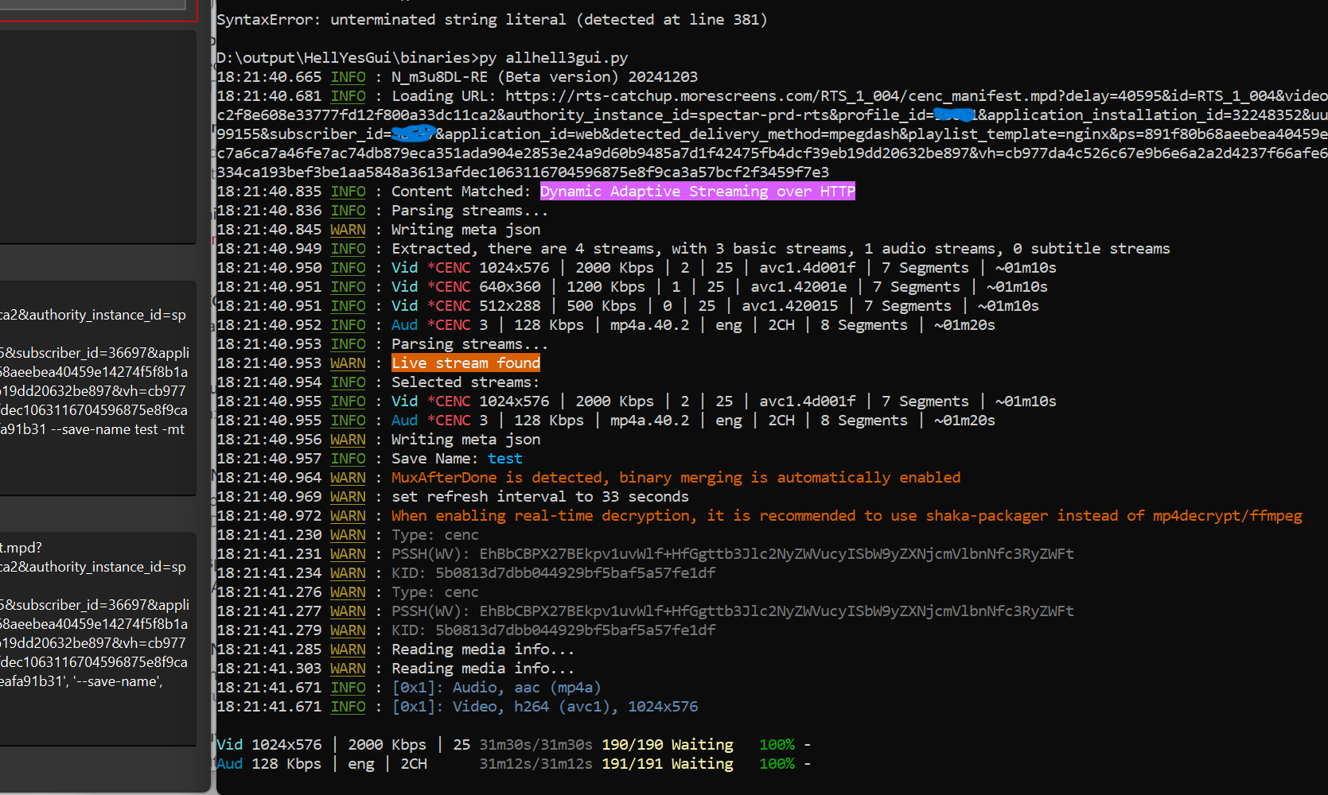The width and height of the screenshot is (1328, 795).
Task: Click the "[0x1]: Video, h264" media info line
Action: pyautogui.click(x=545, y=707)
